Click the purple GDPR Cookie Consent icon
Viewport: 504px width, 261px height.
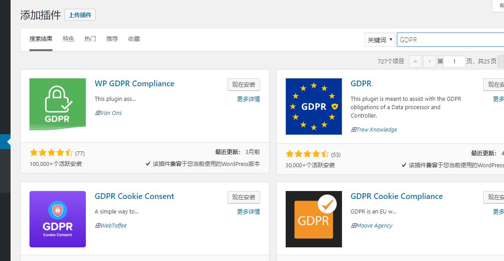pyautogui.click(x=58, y=219)
